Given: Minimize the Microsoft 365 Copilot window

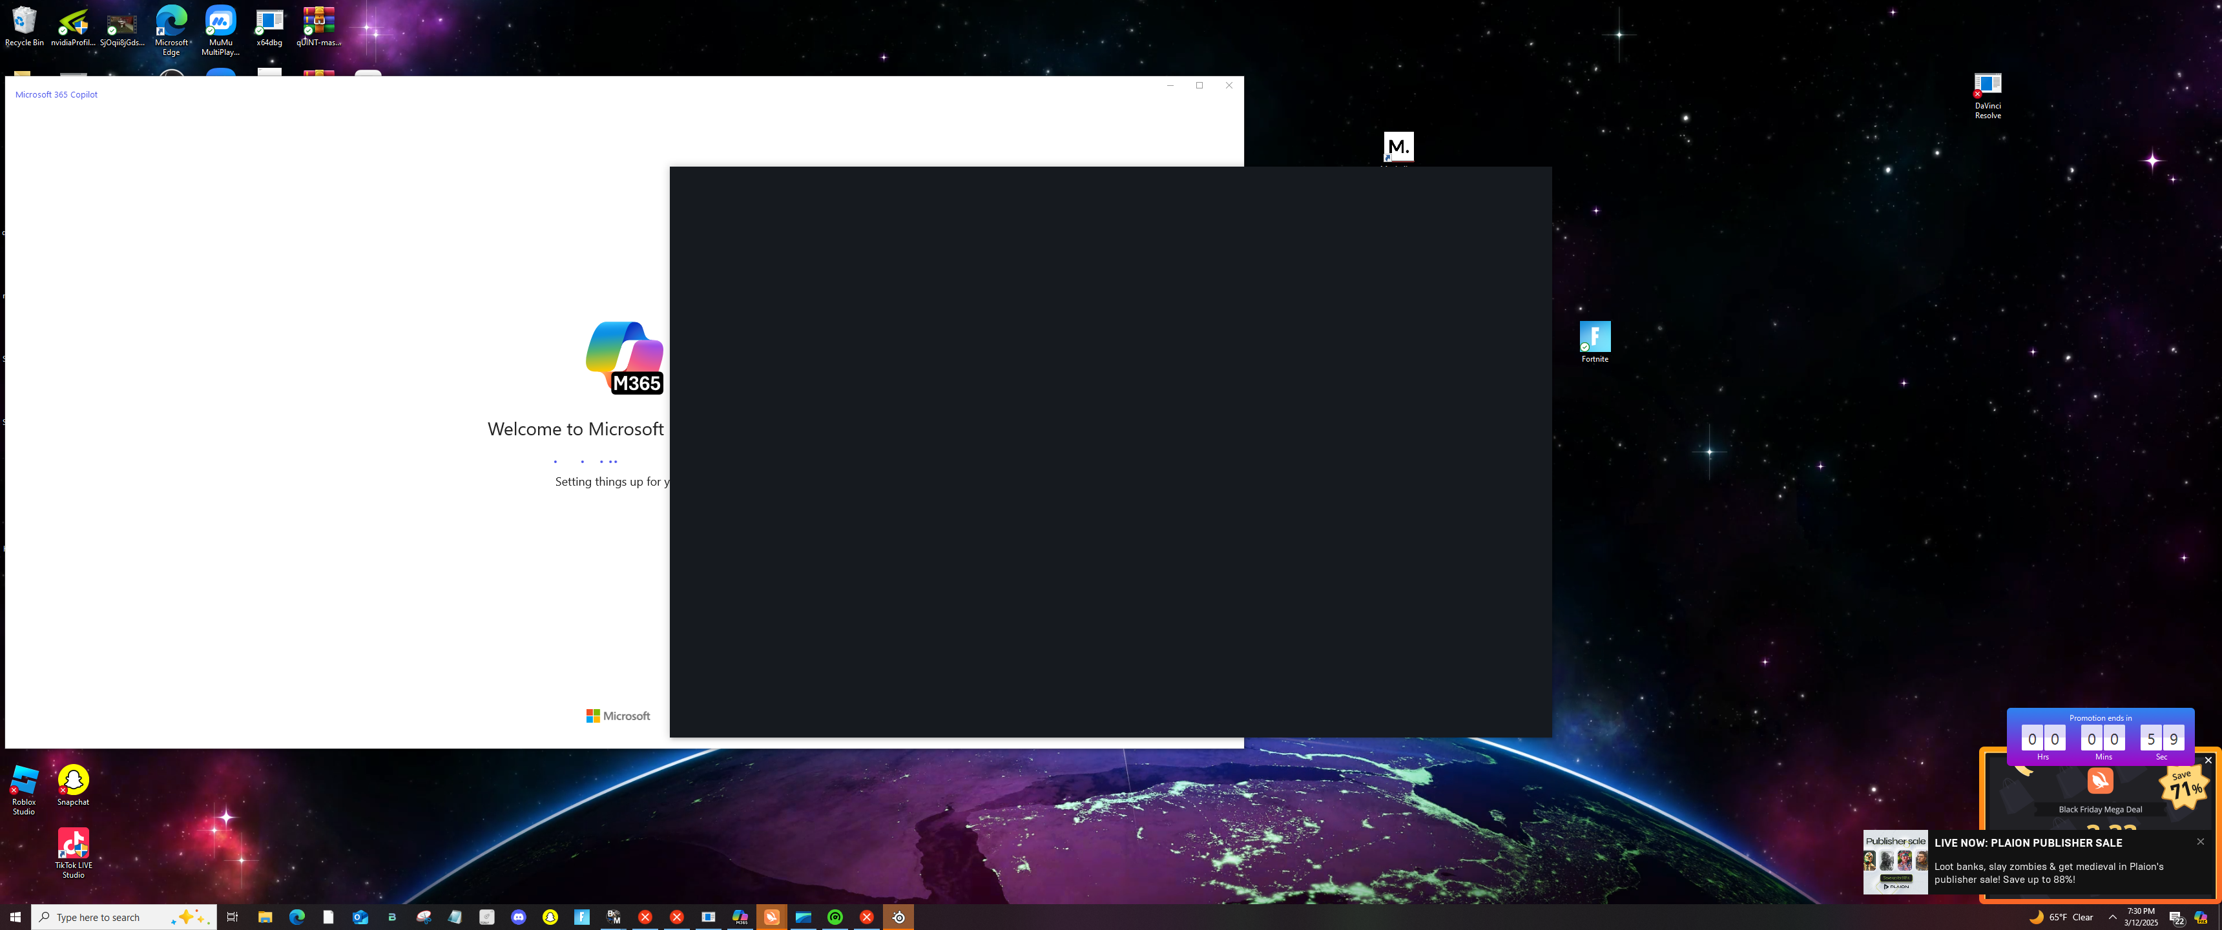Looking at the screenshot, I should (x=1170, y=85).
